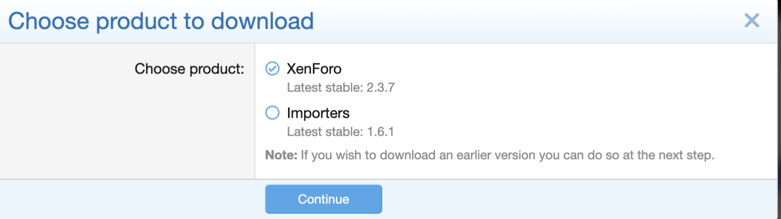
Task: Click the empty circle icon beside Importers
Action: click(272, 113)
